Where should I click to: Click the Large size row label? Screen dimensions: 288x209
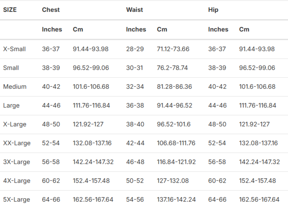coord(11,105)
